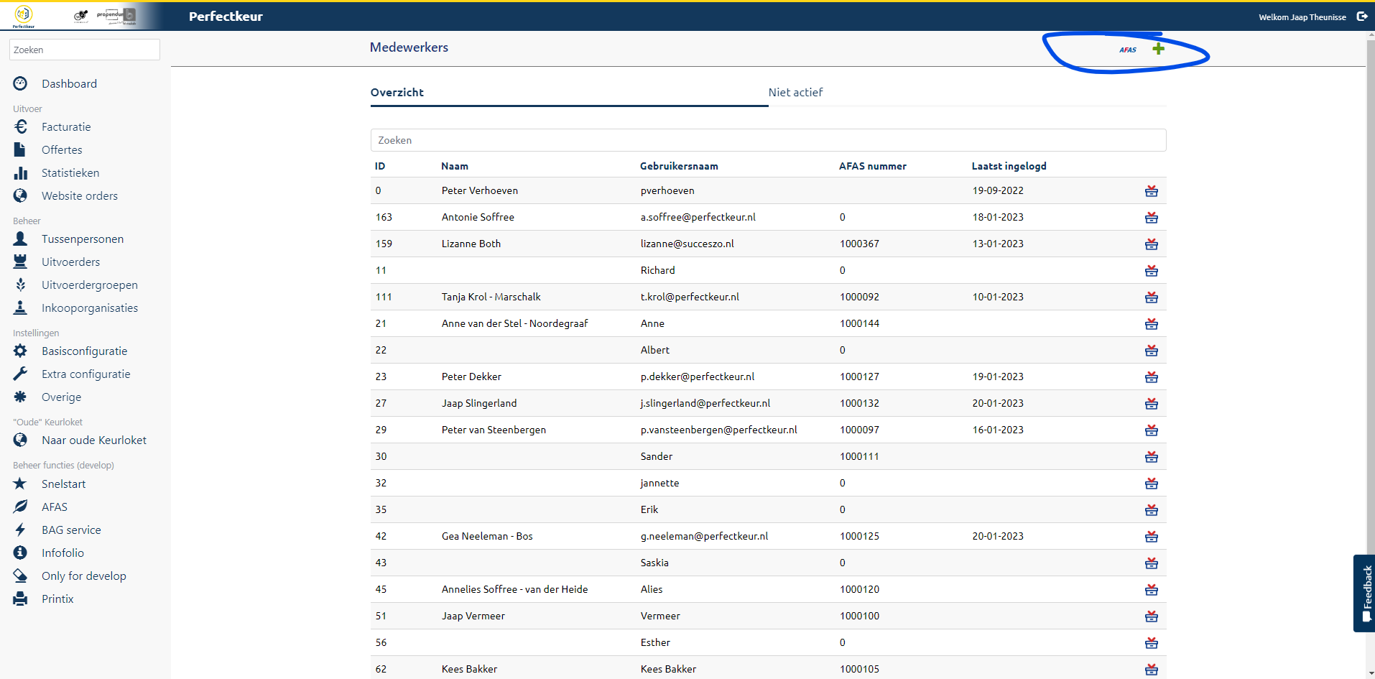Click the name Anne van der Stel - Noordegraaf
The image size is (1375, 679).
(514, 323)
